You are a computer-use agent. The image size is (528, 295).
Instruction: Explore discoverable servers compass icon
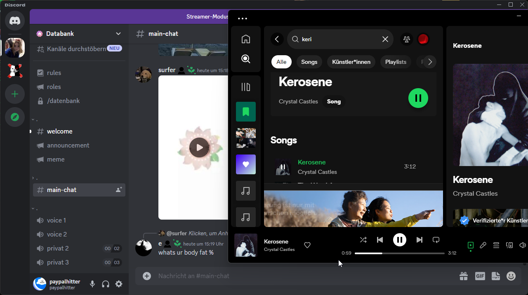15,117
